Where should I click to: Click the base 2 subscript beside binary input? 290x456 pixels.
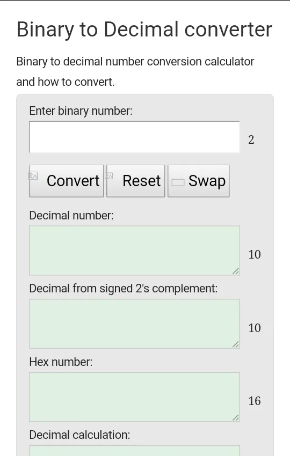coord(251,140)
